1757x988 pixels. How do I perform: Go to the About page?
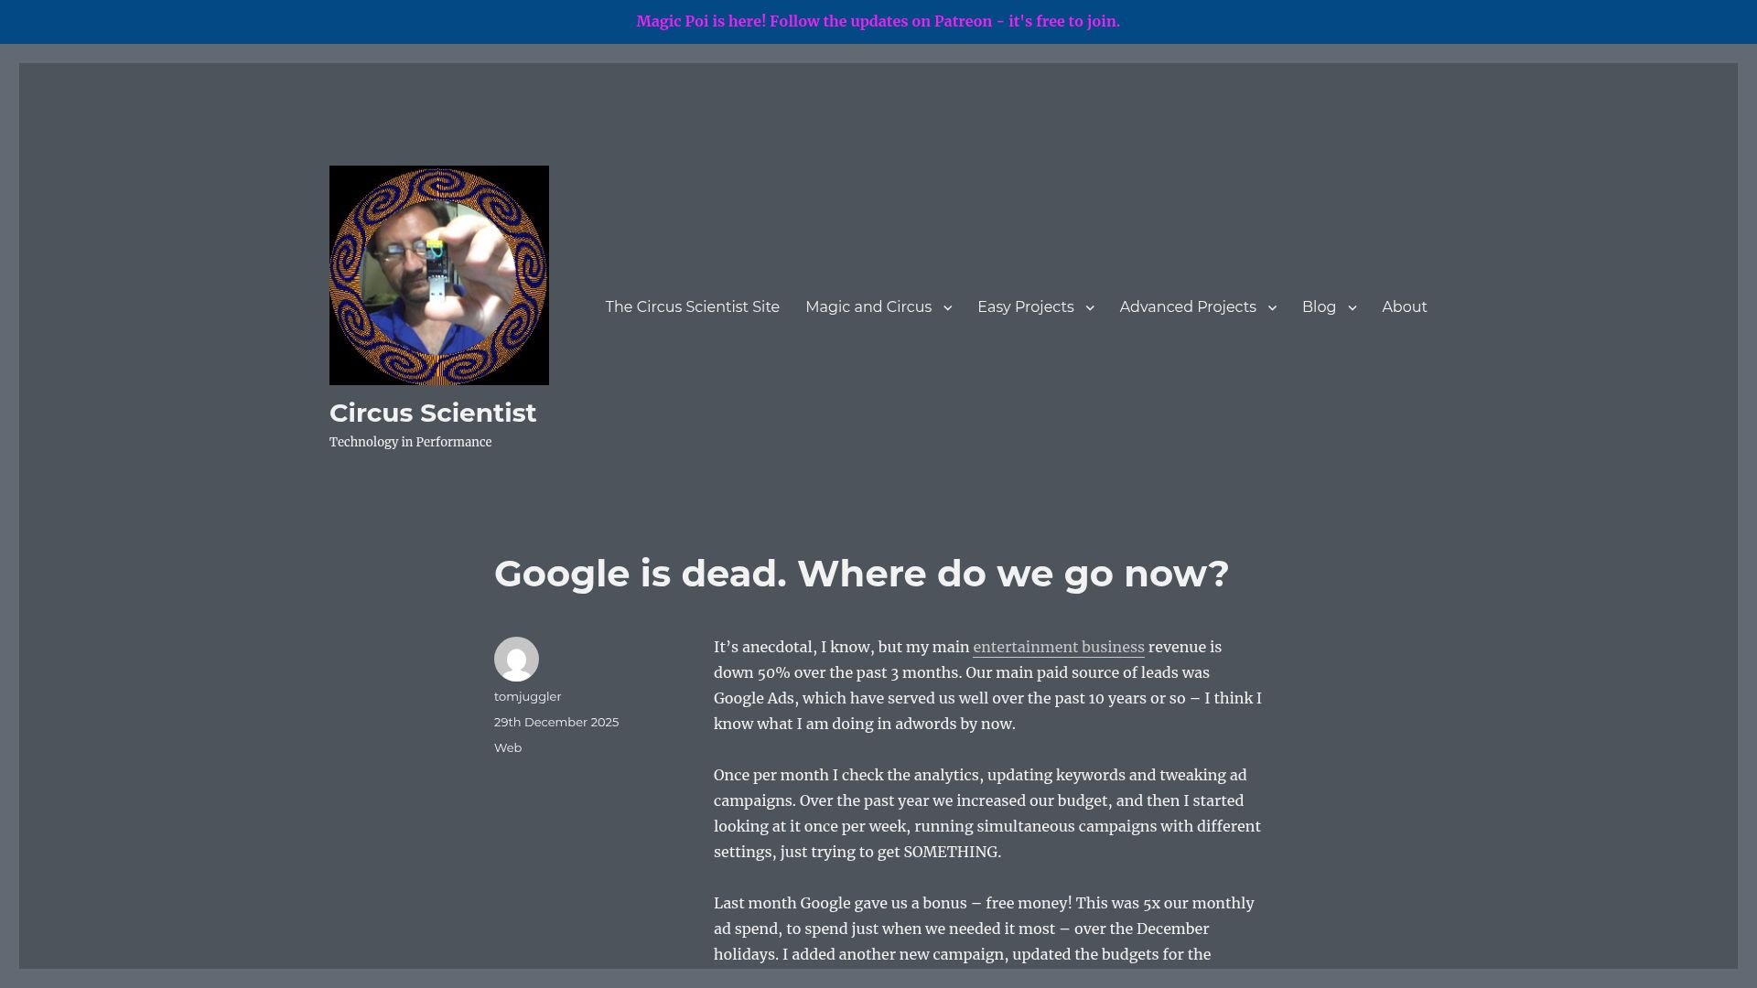[x=1405, y=307]
